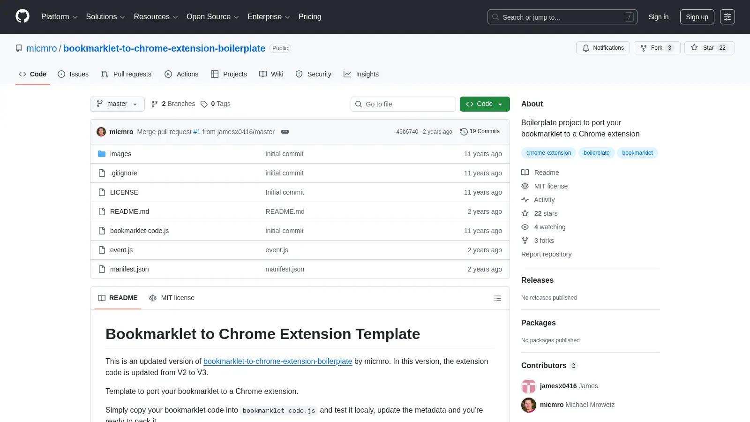Open commit hash 45b6740
Image resolution: width=750 pixels, height=422 pixels.
[407, 132]
